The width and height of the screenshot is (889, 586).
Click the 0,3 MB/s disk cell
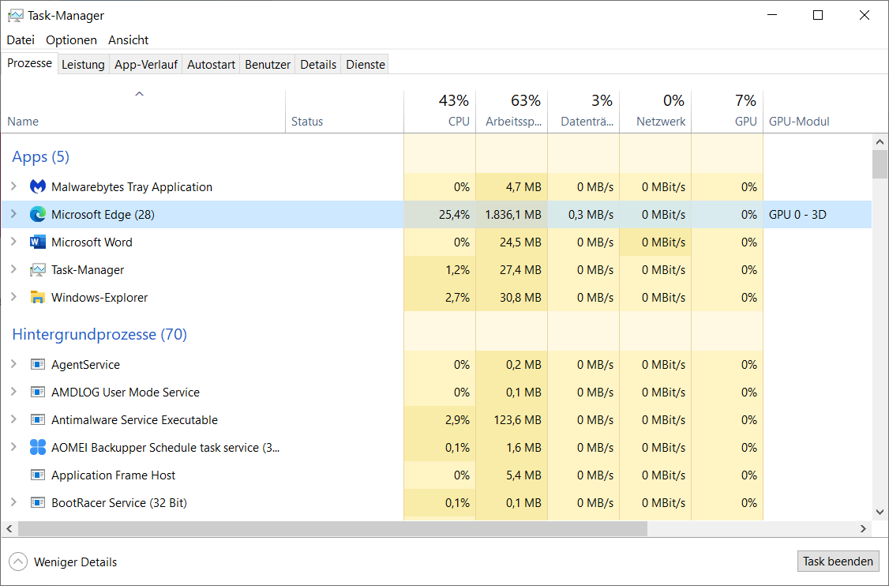click(x=583, y=215)
